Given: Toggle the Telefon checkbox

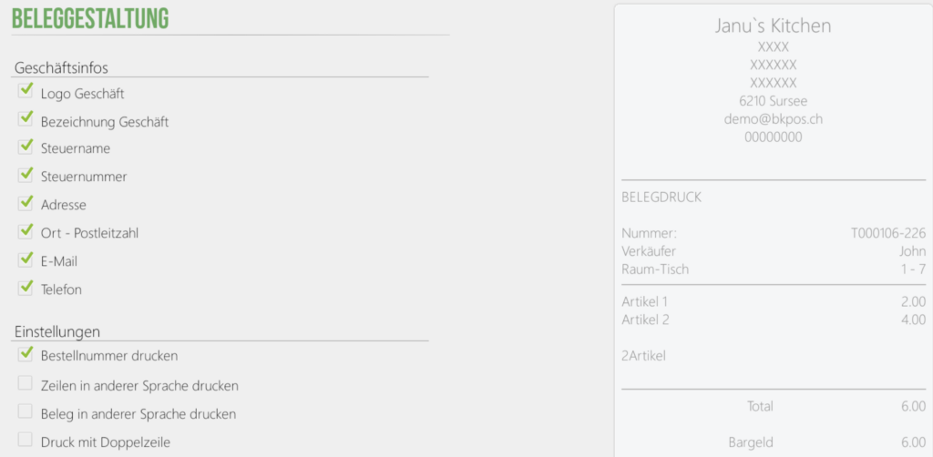Looking at the screenshot, I should pyautogui.click(x=25, y=288).
